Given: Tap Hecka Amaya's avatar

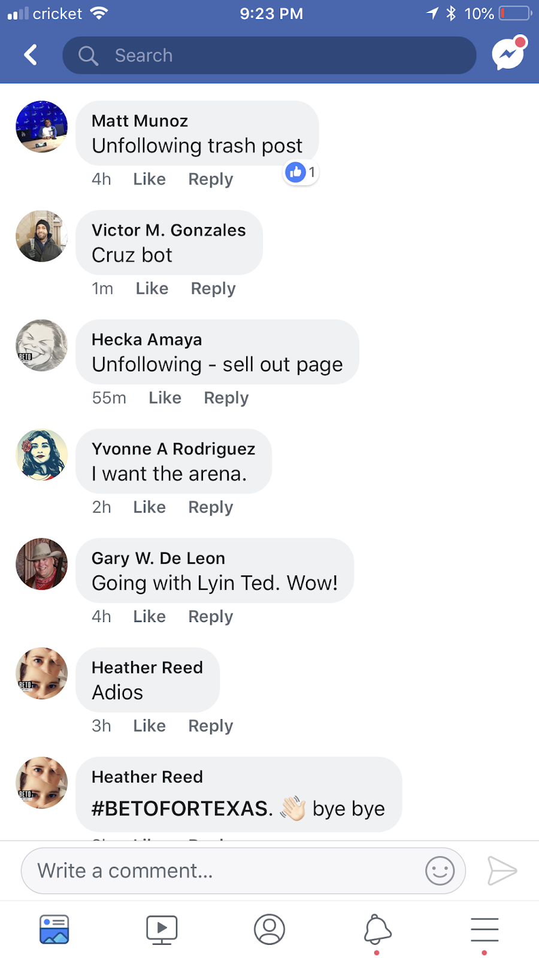Looking at the screenshot, I should click(x=42, y=345).
